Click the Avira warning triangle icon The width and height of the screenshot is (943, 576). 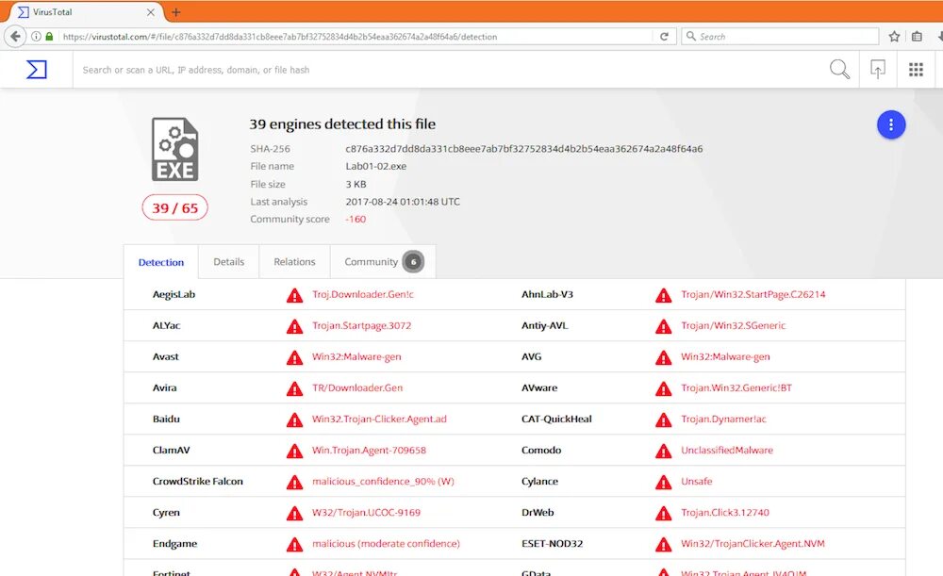pyautogui.click(x=294, y=389)
